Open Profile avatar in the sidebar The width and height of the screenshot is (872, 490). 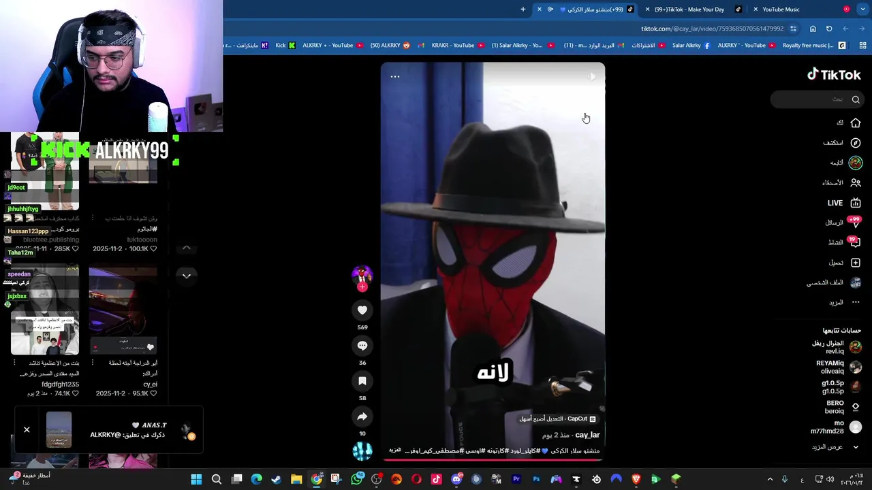pyautogui.click(x=856, y=282)
